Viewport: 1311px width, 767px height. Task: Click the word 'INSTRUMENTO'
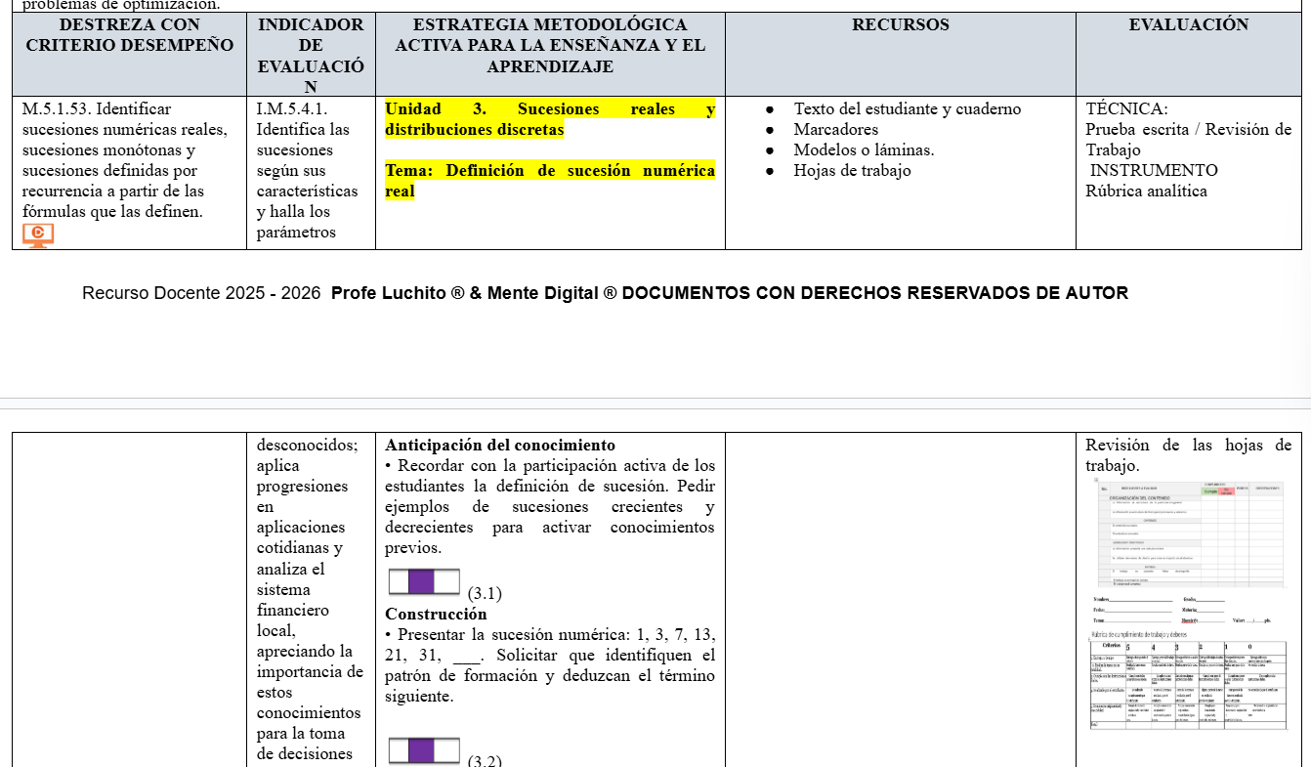coord(1154,171)
